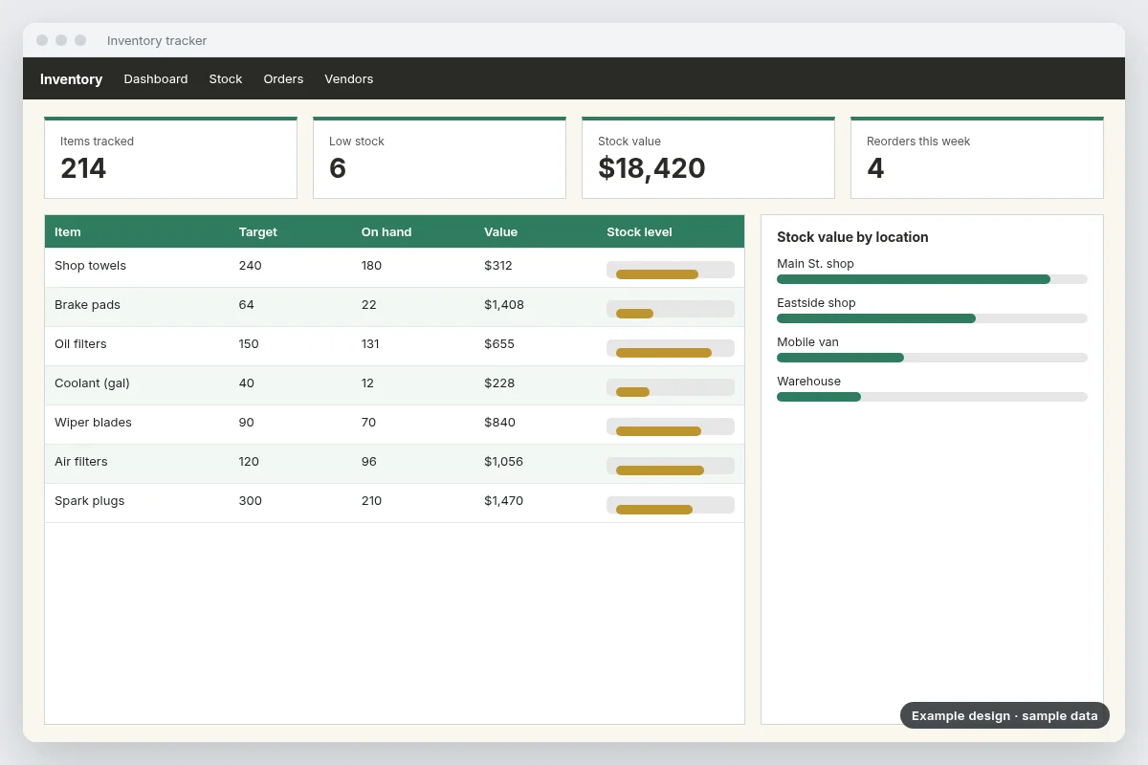
Task: Open the Orders nav item
Action: 283,79
